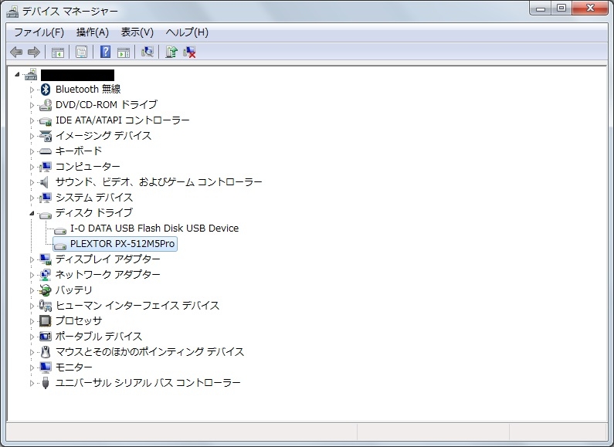Select PLEXTOR PX-512M5Pro drive entry

(x=122, y=244)
